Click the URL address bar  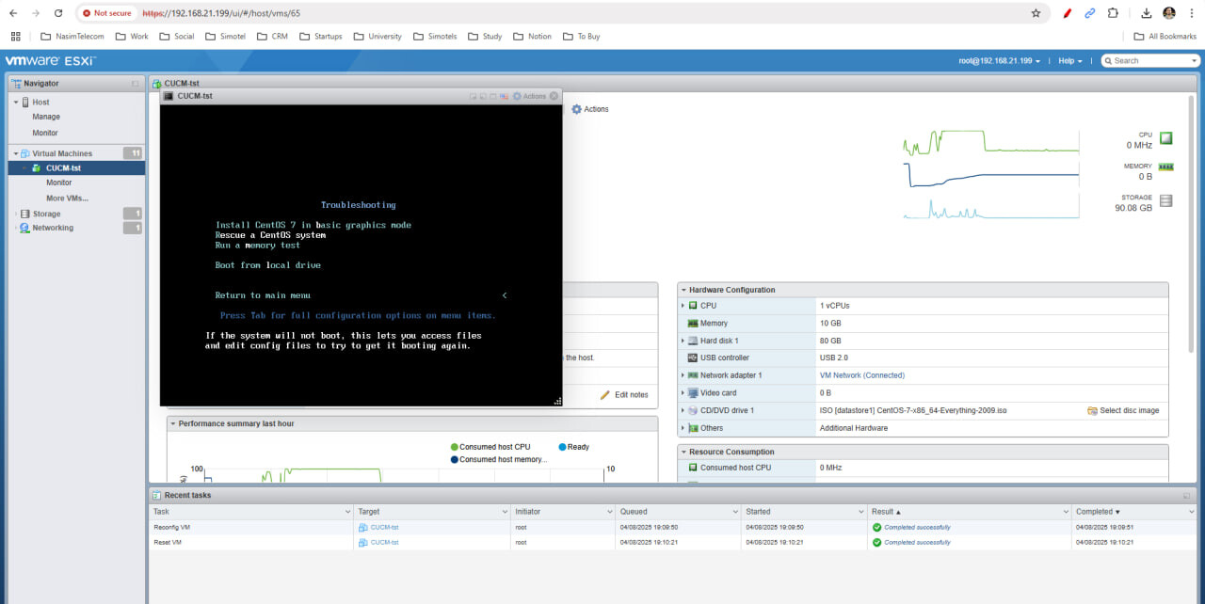pyautogui.click(x=565, y=13)
